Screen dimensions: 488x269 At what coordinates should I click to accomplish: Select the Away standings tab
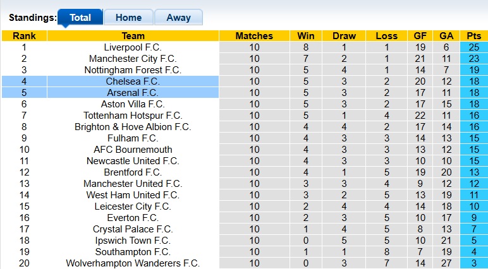[178, 18]
